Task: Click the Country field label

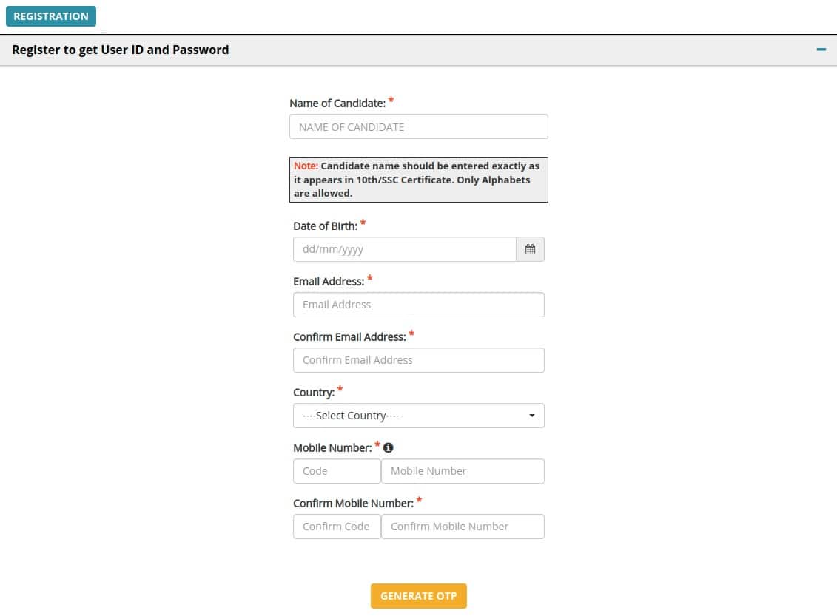Action: pyautogui.click(x=311, y=392)
